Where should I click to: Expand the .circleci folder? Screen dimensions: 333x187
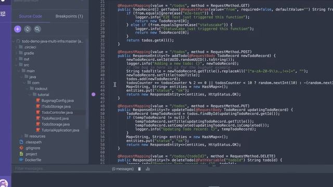tap(17, 47)
